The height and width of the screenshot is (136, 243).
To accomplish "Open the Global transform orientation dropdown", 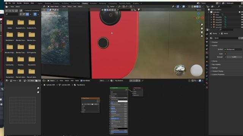I will pyautogui.click(x=112, y=7).
